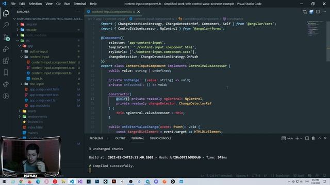Open content-input.component.scss in the explorer
This screenshot has height=185, width=330.
pyautogui.click(x=53, y=68)
